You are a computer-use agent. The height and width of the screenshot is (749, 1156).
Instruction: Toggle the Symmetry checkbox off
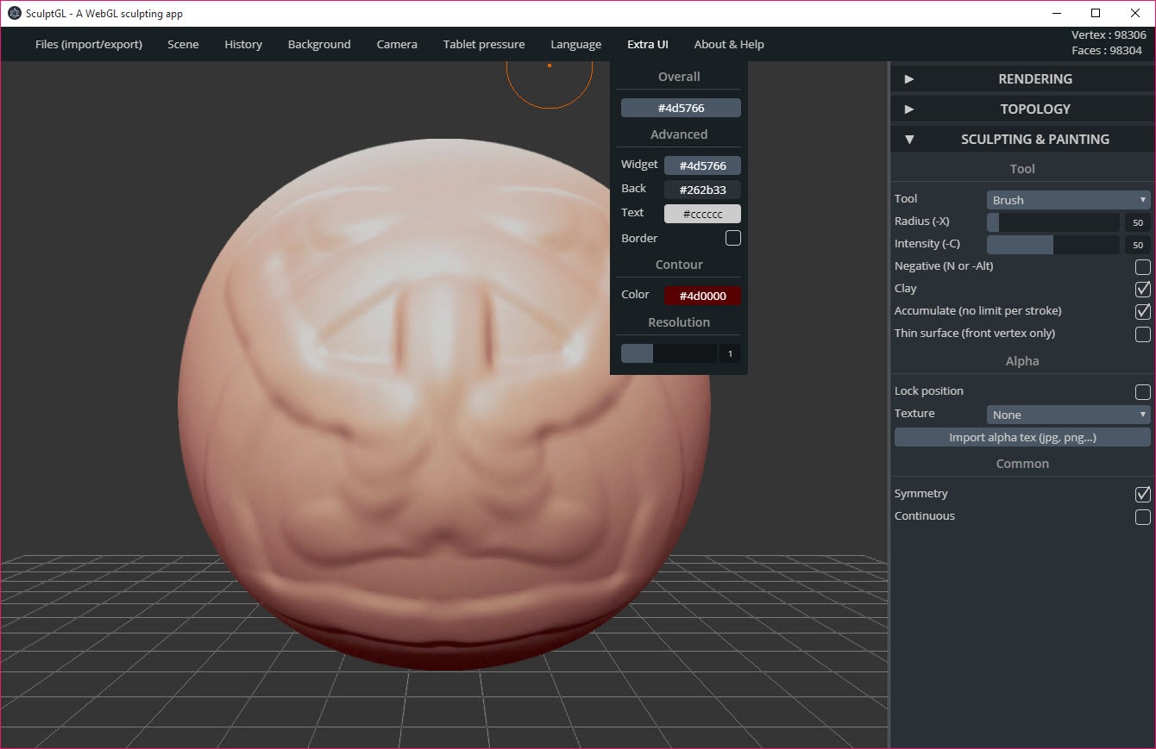pyautogui.click(x=1142, y=495)
